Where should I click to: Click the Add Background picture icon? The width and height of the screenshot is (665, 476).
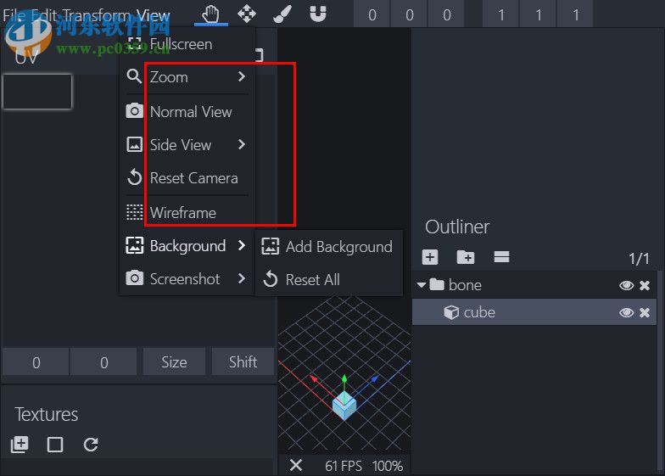270,246
